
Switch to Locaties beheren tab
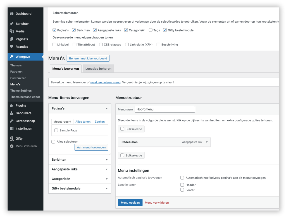pyautogui.click(x=98, y=69)
